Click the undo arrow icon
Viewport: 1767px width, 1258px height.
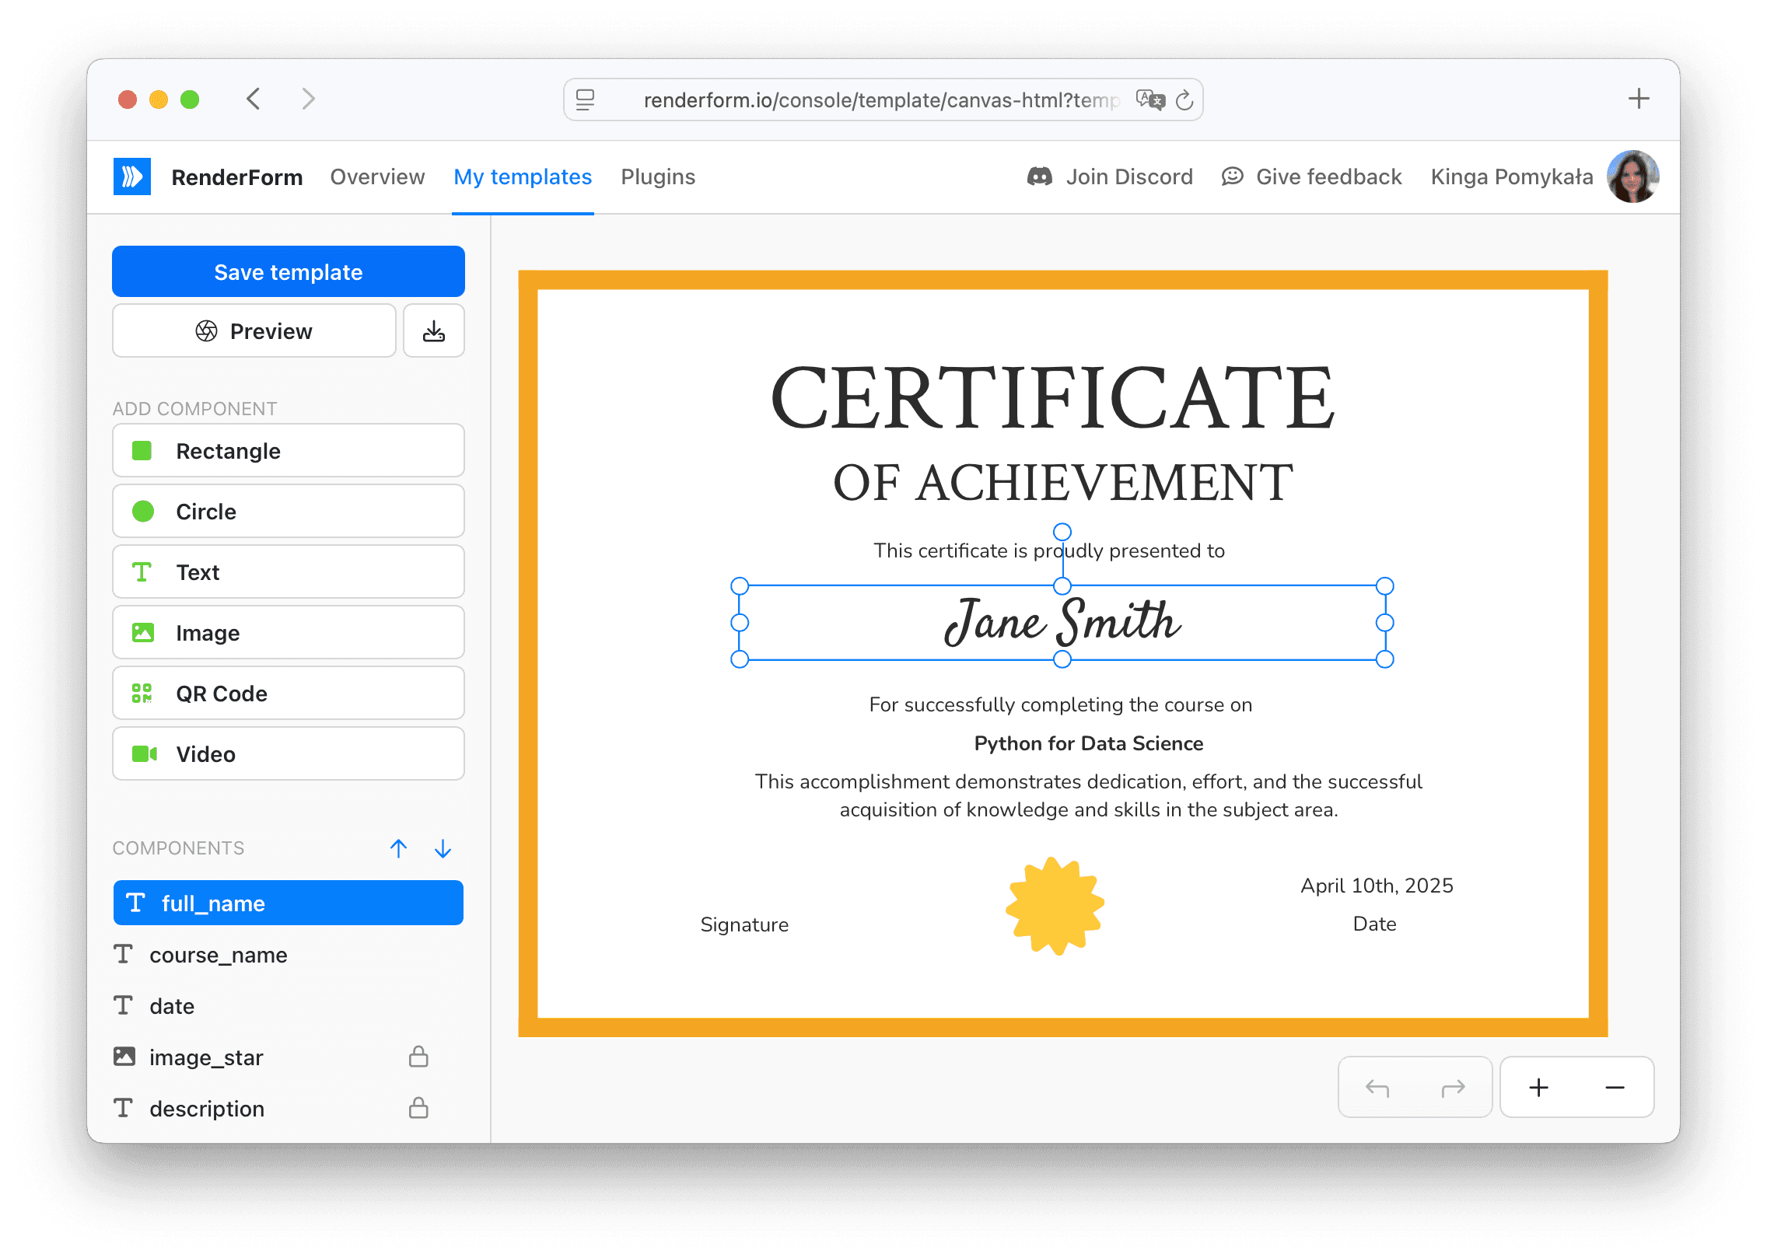pyautogui.click(x=1377, y=1088)
